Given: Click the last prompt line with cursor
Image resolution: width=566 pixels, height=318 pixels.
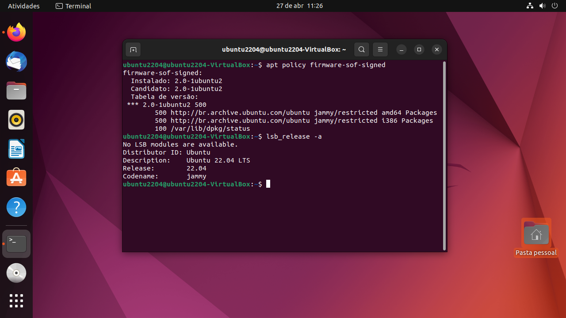Looking at the screenshot, I should click(197, 184).
